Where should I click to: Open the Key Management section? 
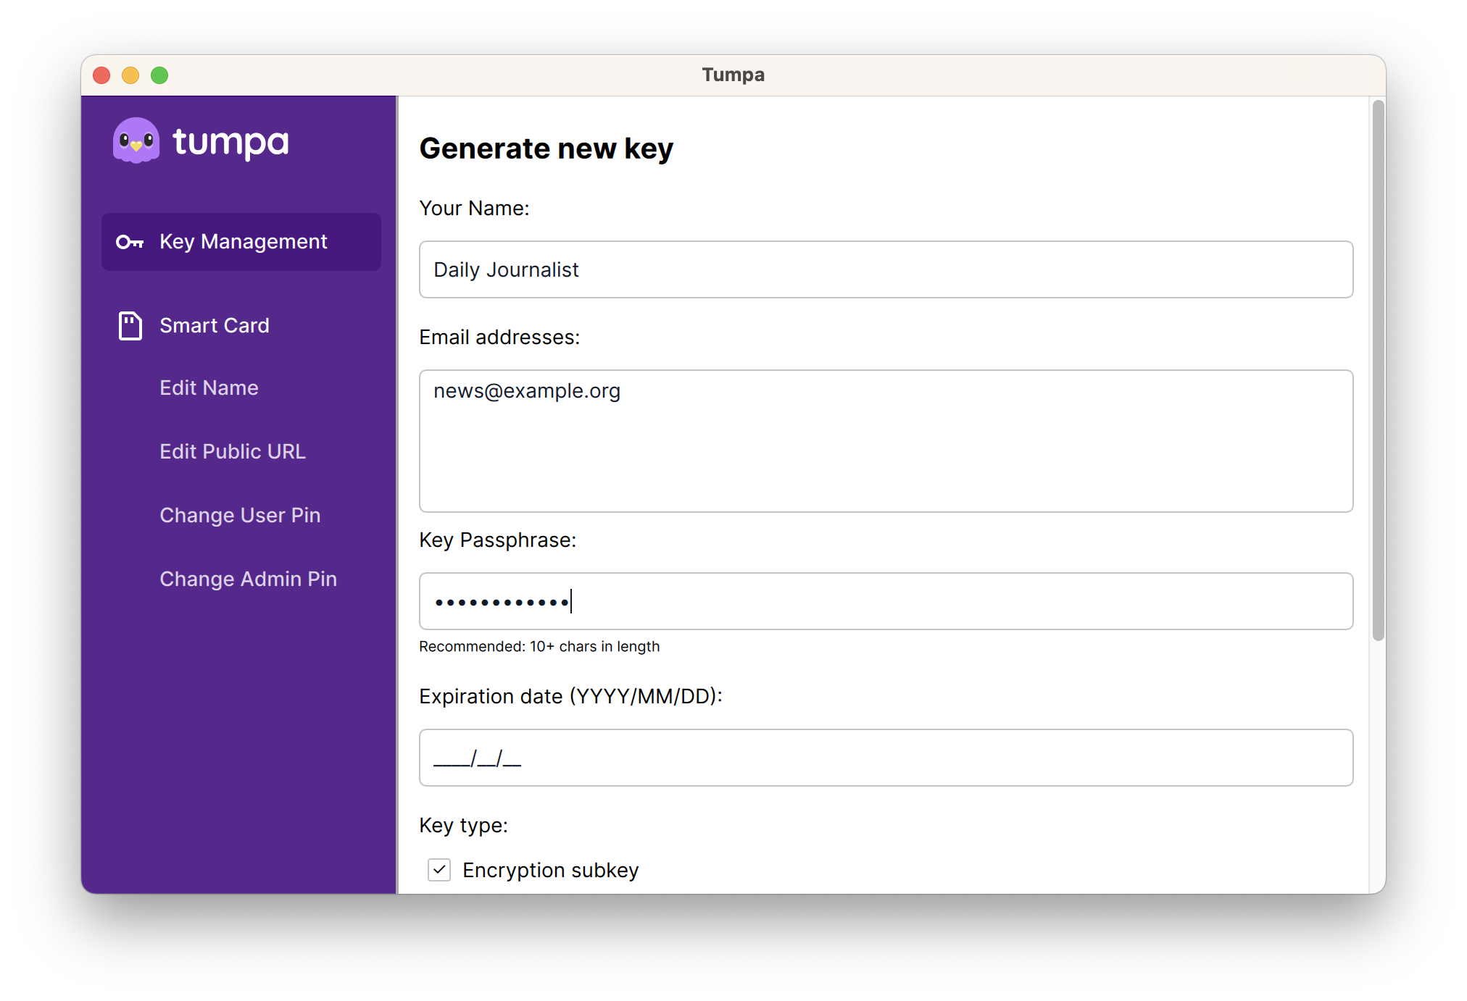[242, 241]
